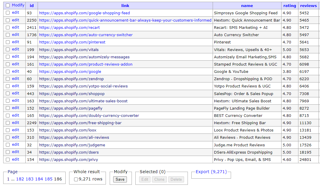Tick the checkbox in the Pinterest row
The height and width of the screenshot is (188, 320).
coord(8,42)
